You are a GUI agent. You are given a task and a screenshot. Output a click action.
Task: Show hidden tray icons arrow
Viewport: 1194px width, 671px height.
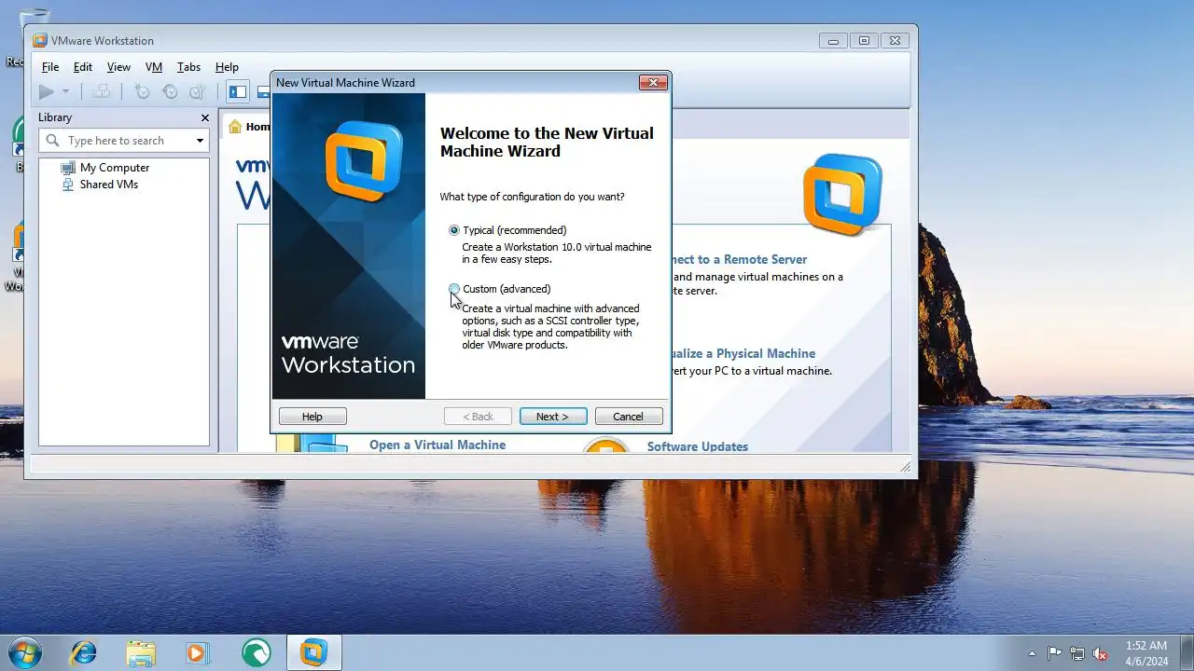coord(1032,653)
